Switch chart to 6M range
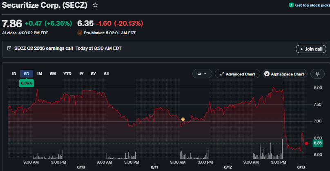 [x=53, y=74]
